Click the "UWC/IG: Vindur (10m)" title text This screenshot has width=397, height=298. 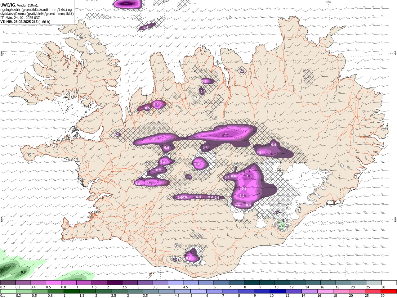(19, 5)
